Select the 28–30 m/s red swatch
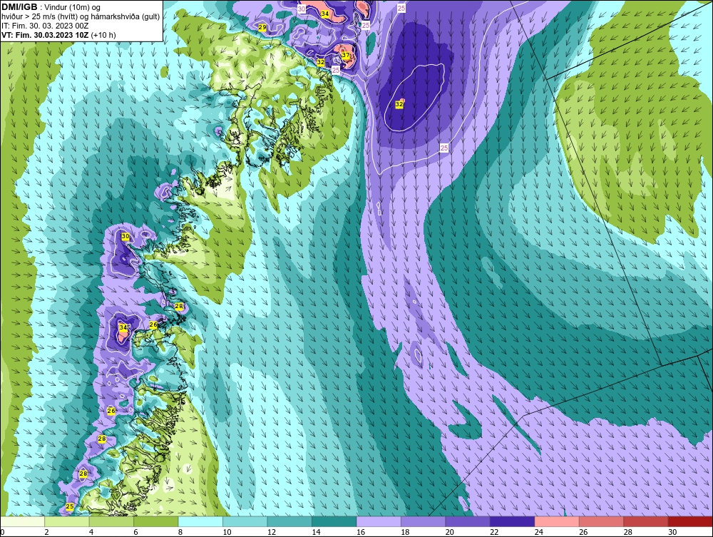Screen dimensions: 713x537 tap(646, 521)
